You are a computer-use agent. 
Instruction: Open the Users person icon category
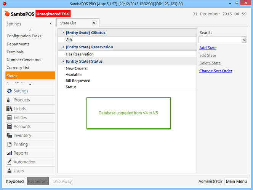pos(30,171)
